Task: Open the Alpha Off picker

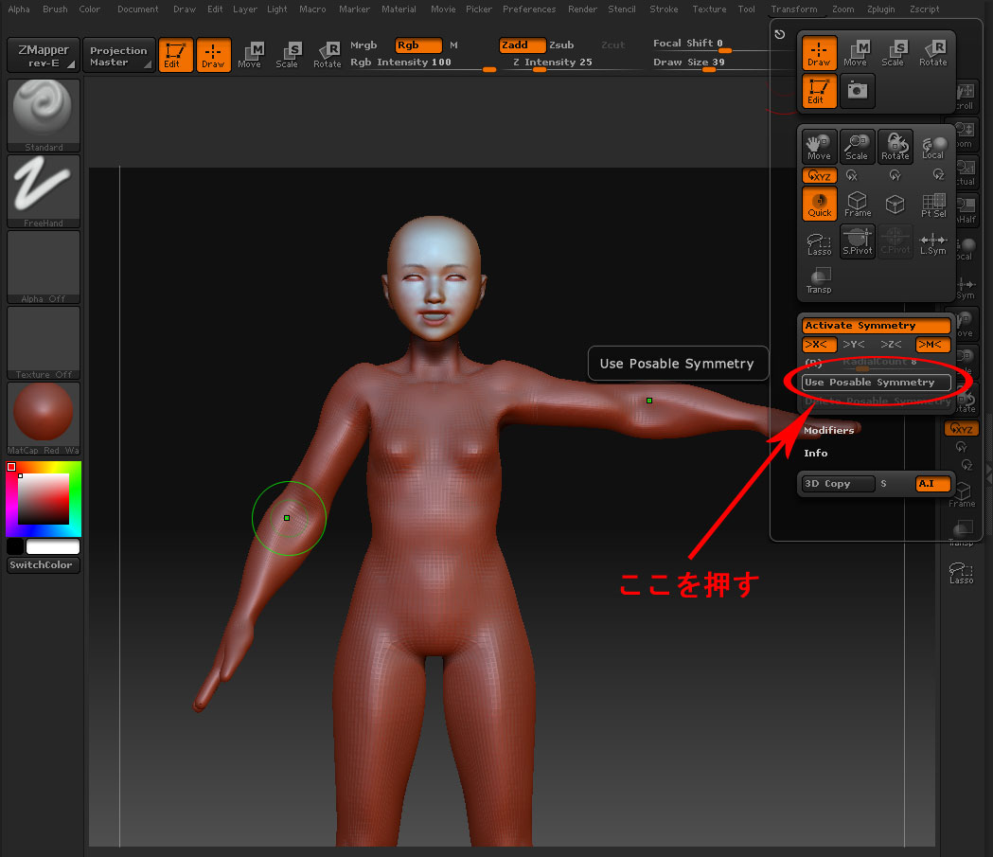Action: point(43,267)
